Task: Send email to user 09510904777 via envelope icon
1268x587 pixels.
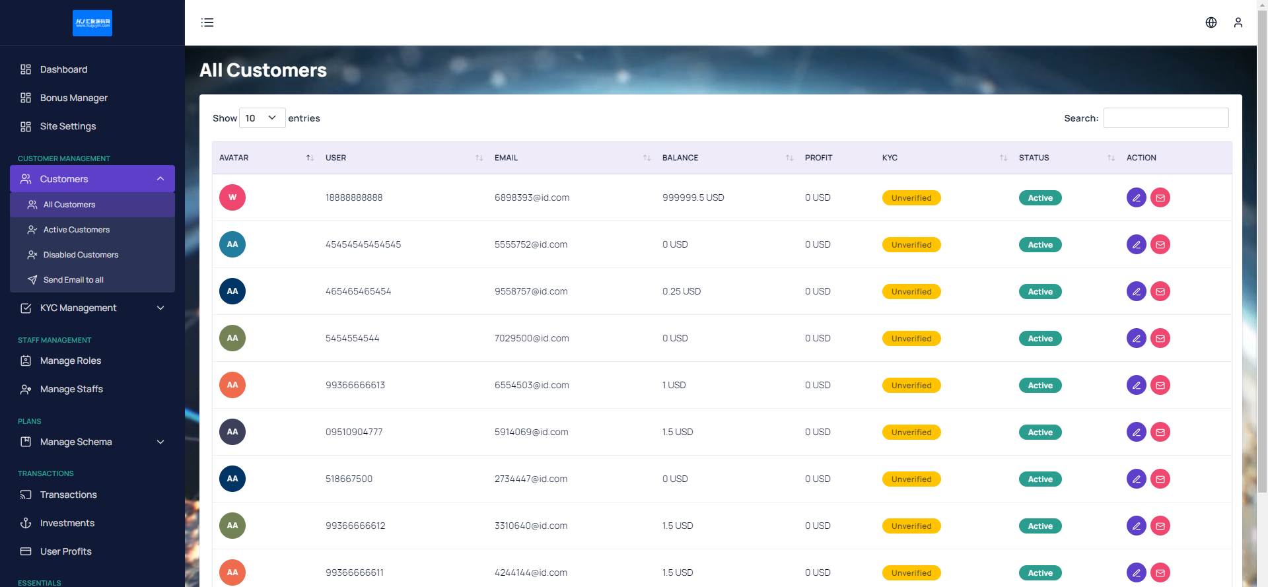Action: [x=1160, y=432]
